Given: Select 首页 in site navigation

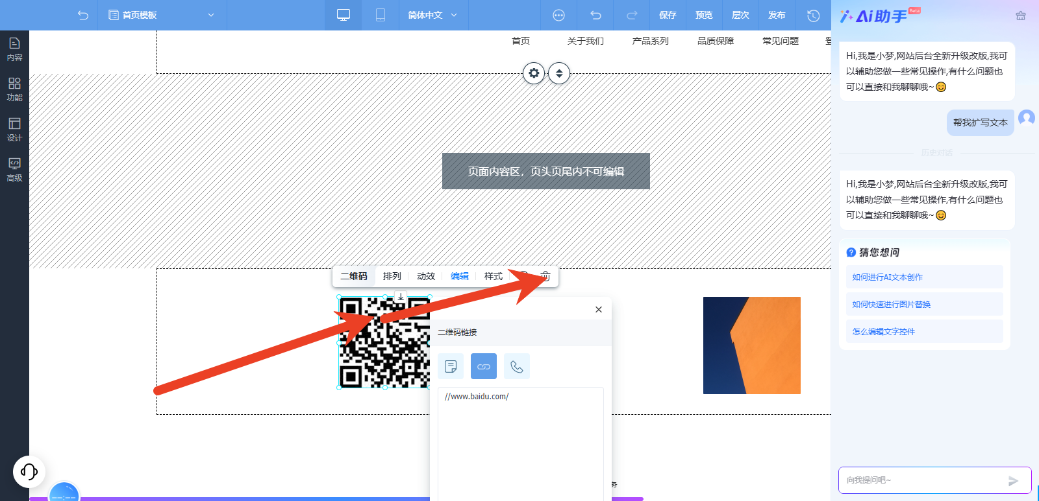Looking at the screenshot, I should (x=521, y=41).
